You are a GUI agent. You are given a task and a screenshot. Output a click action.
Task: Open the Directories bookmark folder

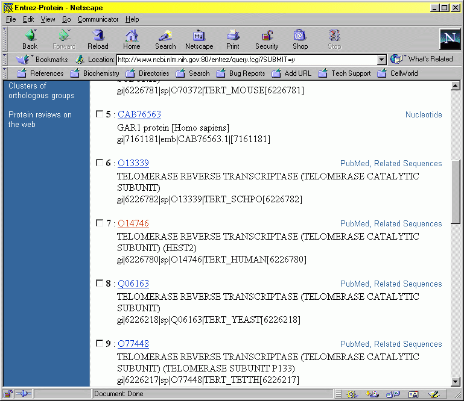point(147,73)
